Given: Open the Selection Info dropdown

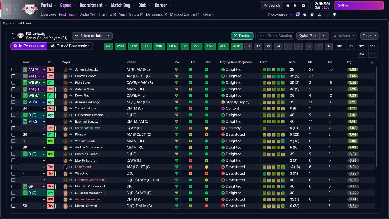Looking at the screenshot, I should coord(92,36).
